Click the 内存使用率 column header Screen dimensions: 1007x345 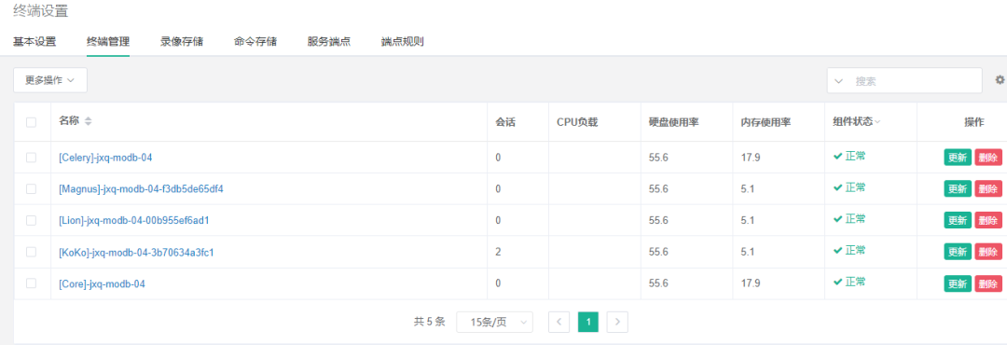(766, 122)
